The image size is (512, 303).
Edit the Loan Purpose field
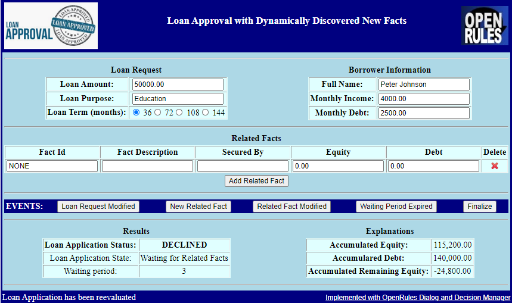[x=178, y=99]
